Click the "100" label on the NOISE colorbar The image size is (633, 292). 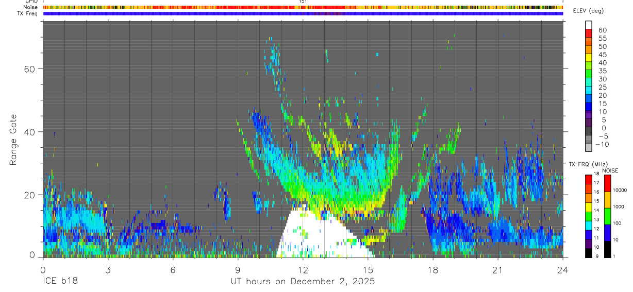click(x=617, y=223)
